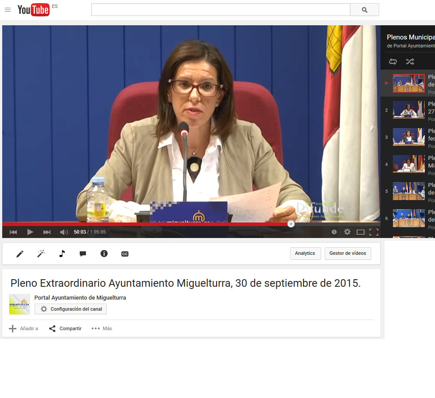Open the audio music note tool

point(62,254)
